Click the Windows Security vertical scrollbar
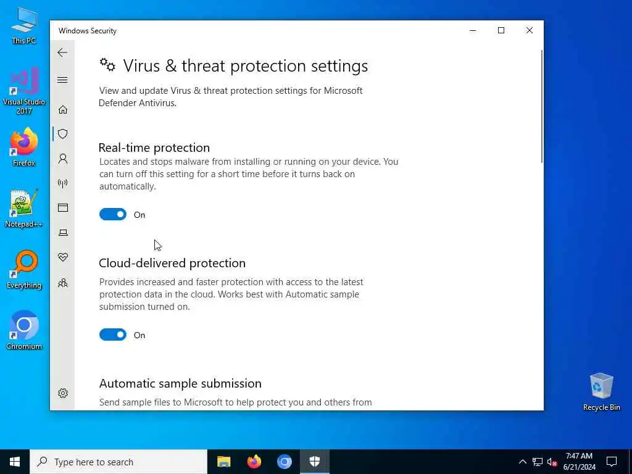 [542, 107]
